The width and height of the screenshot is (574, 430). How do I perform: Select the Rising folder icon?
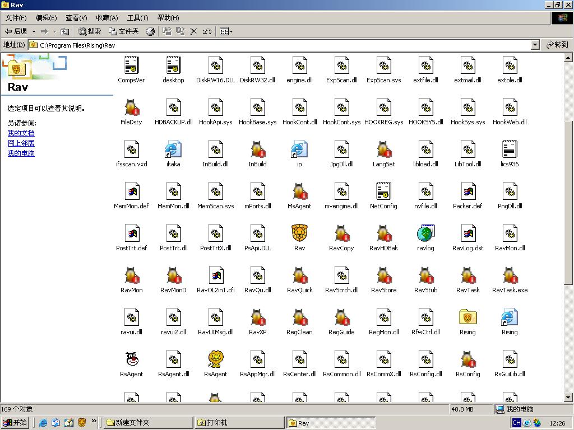pyautogui.click(x=467, y=317)
